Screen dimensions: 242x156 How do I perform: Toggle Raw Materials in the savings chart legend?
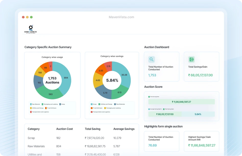119,104
